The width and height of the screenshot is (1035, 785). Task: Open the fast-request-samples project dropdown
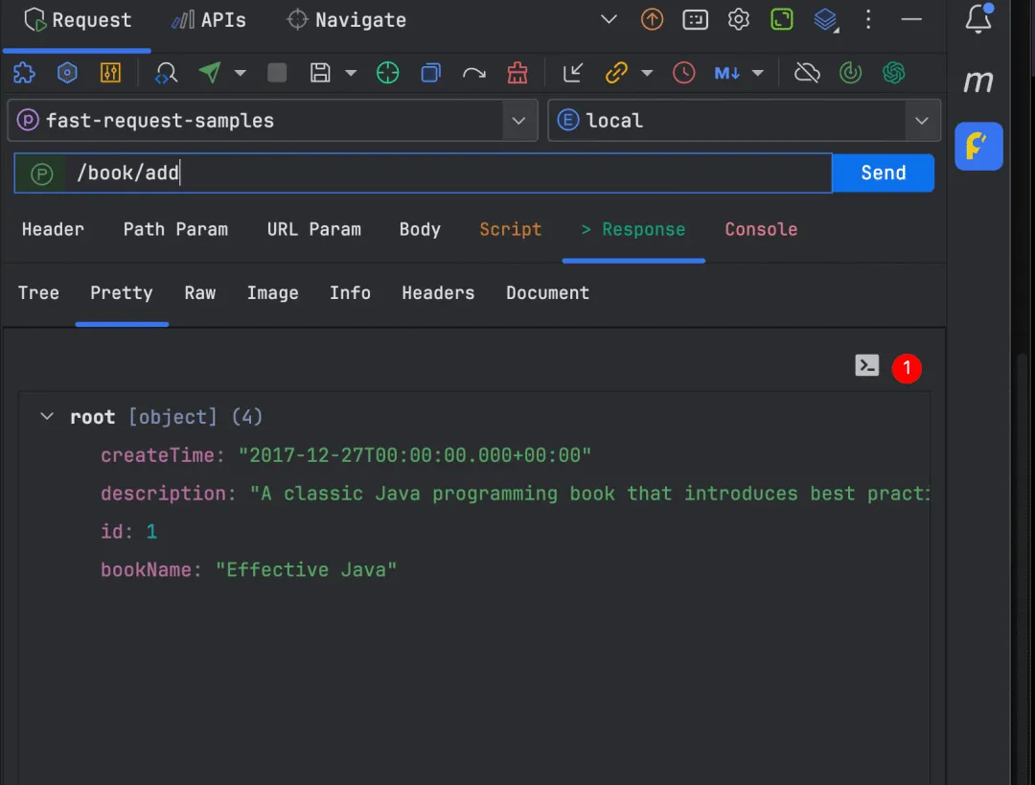pos(272,120)
